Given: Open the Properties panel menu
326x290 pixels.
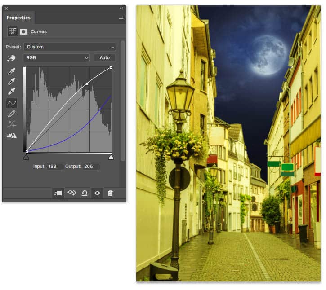Looking at the screenshot, I should (121, 18).
